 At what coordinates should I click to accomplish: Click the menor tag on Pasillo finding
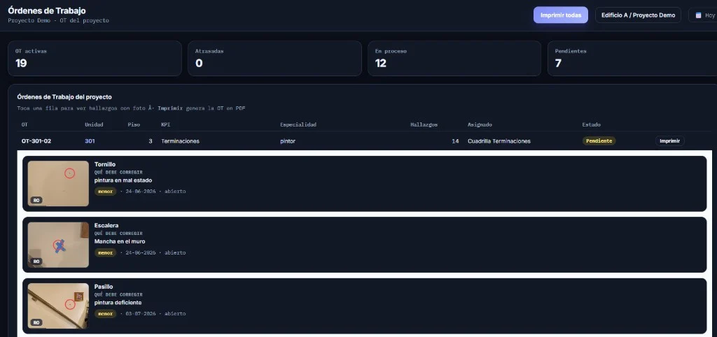coord(105,314)
